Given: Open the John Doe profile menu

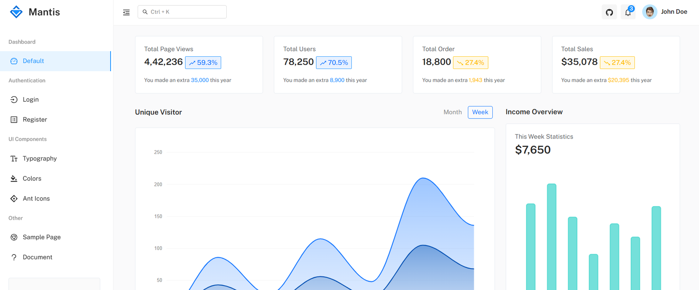Looking at the screenshot, I should tap(665, 12).
